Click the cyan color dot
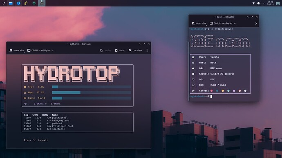Screen dimensions: 282x158 point(228,91)
